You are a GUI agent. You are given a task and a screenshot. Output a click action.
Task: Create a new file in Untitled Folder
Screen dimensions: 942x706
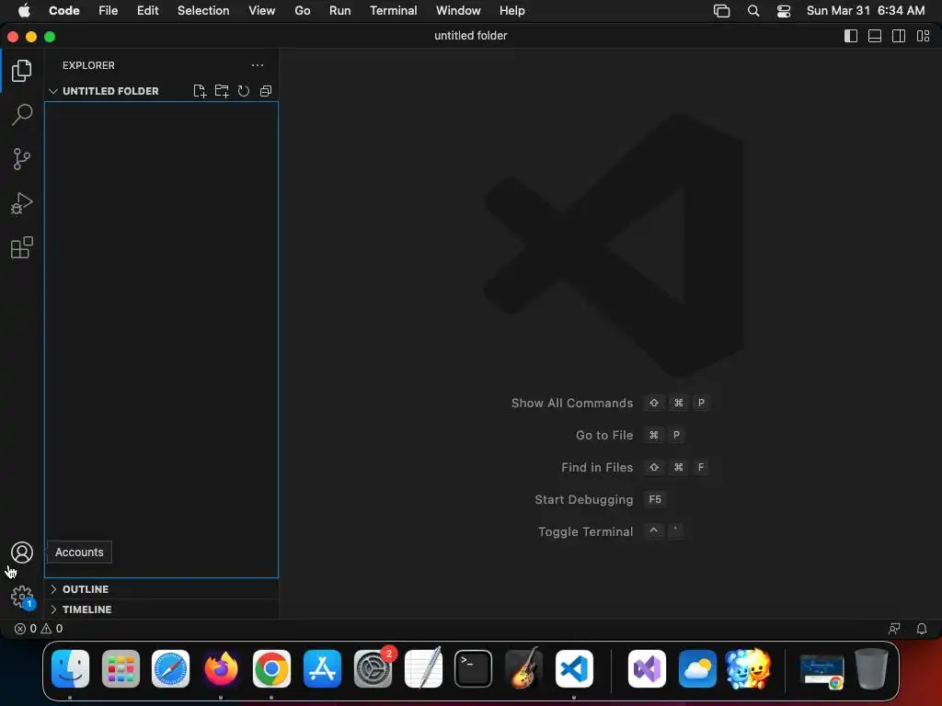(200, 91)
